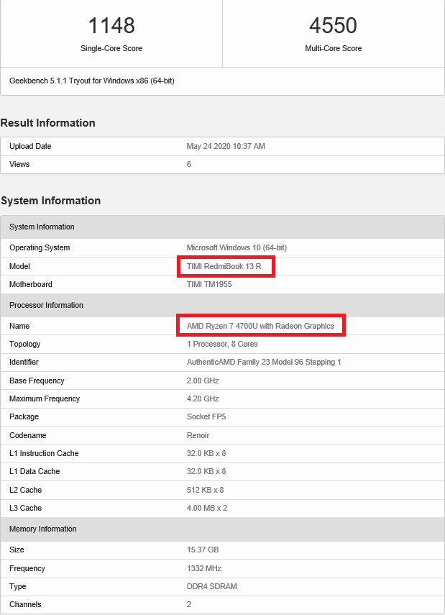
Task: Click the Geekbench 5.1.1 Tryout version text
Action: [92, 81]
